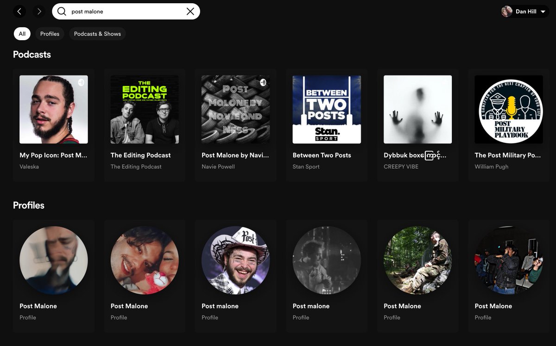556x346 pixels.
Task: Click the 'CREEPY VIBE' publisher name
Action: [x=401, y=167]
